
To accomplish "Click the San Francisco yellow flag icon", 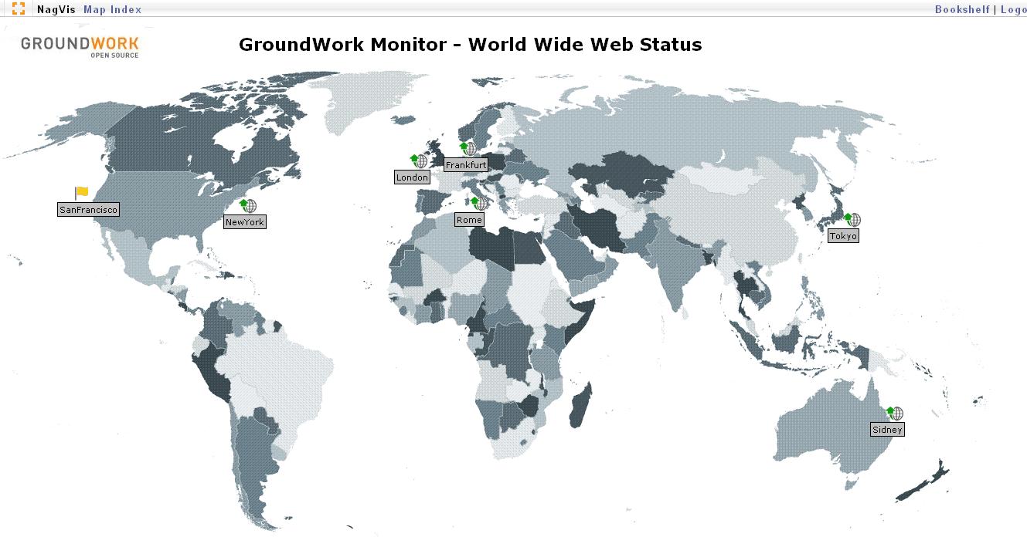I will (x=81, y=193).
